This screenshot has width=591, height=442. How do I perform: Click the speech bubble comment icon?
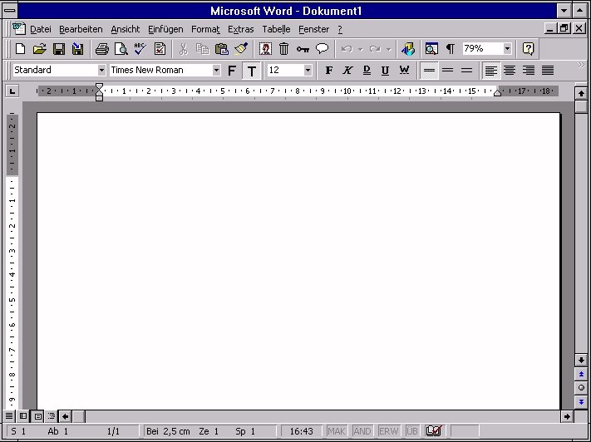322,49
